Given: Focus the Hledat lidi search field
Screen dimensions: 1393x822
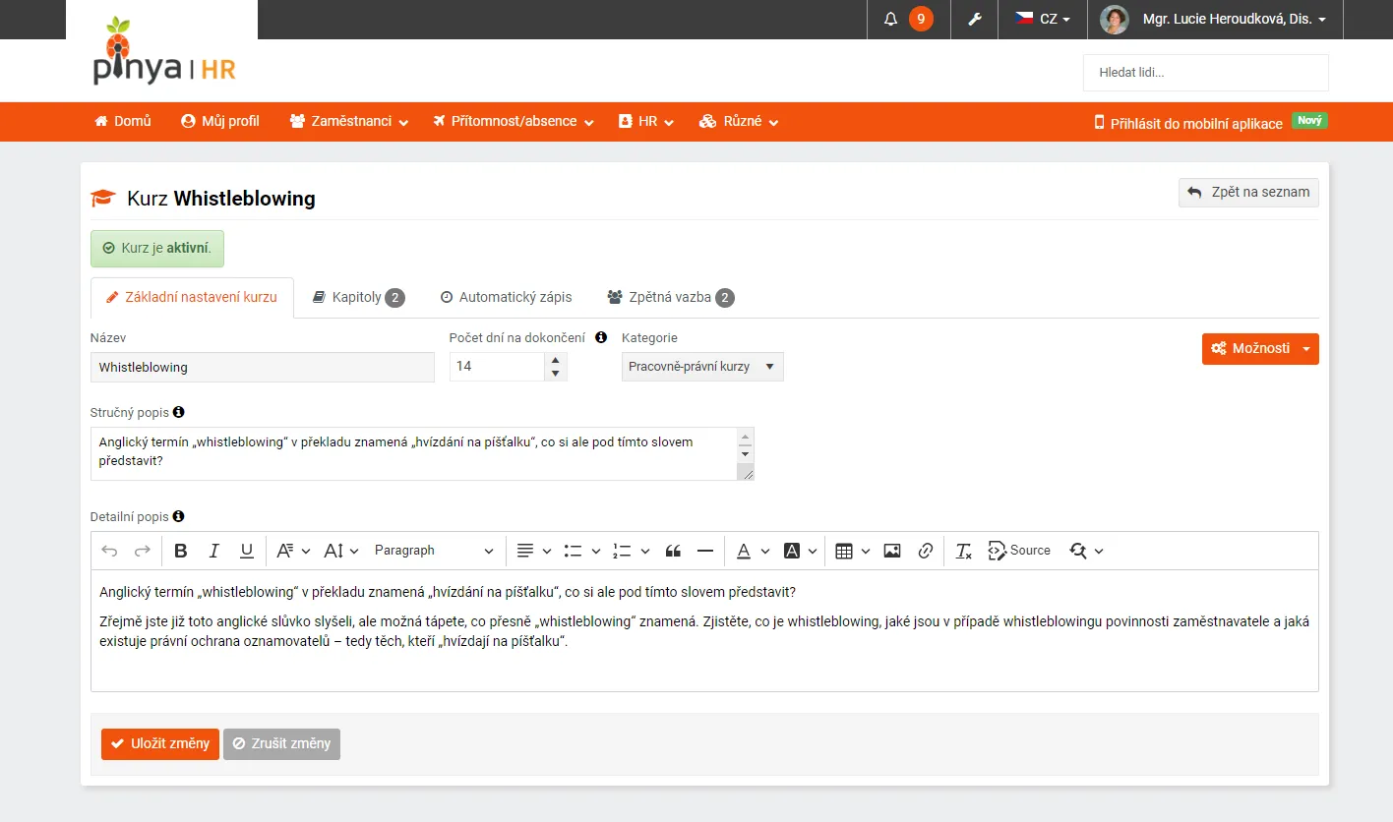Looking at the screenshot, I should tap(1206, 73).
